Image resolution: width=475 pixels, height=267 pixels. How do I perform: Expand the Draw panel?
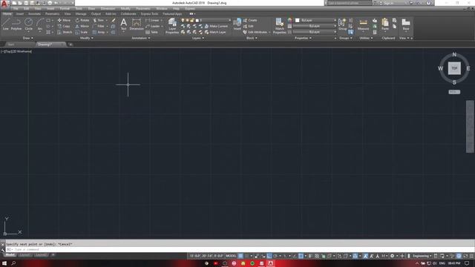click(28, 38)
